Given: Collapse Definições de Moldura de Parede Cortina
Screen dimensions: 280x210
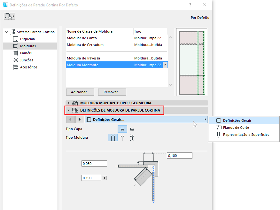Looking at the screenshot, I should [69, 110].
